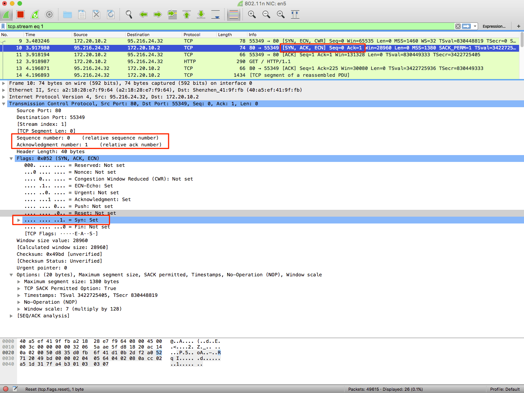Go forward to next packet arrow

[x=158, y=15]
